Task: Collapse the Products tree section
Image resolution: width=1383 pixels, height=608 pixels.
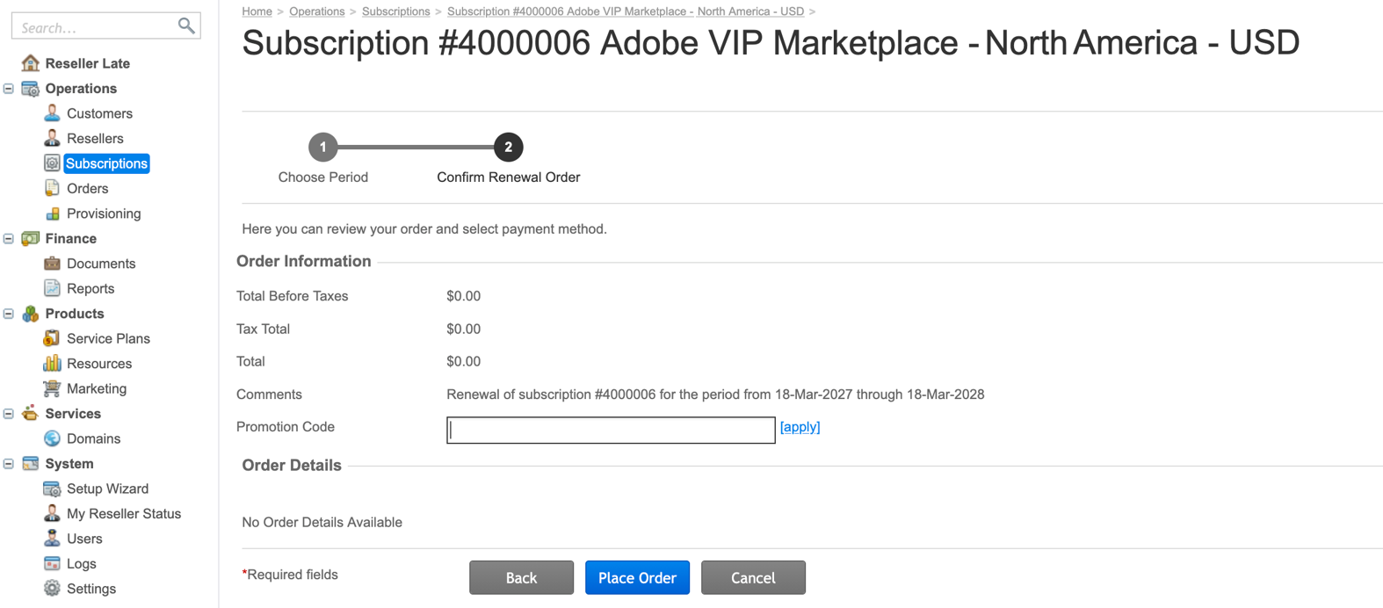Action: coord(9,314)
